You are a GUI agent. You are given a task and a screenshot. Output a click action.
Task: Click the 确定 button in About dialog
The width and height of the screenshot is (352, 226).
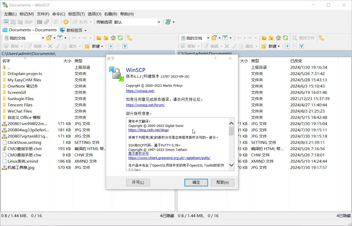pyautogui.click(x=196, y=182)
